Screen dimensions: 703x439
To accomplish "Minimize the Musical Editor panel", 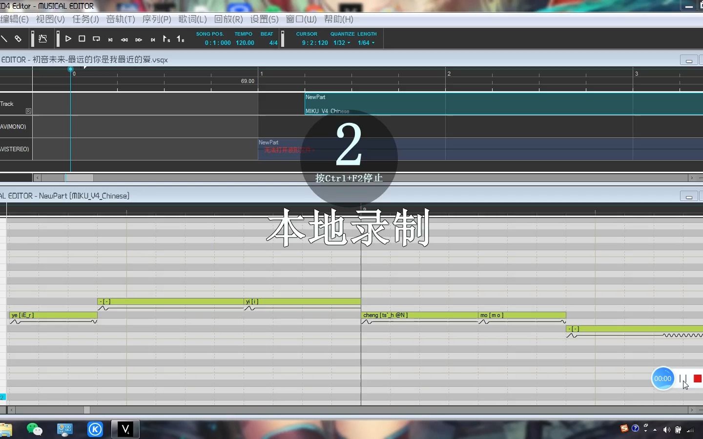I will (x=689, y=197).
